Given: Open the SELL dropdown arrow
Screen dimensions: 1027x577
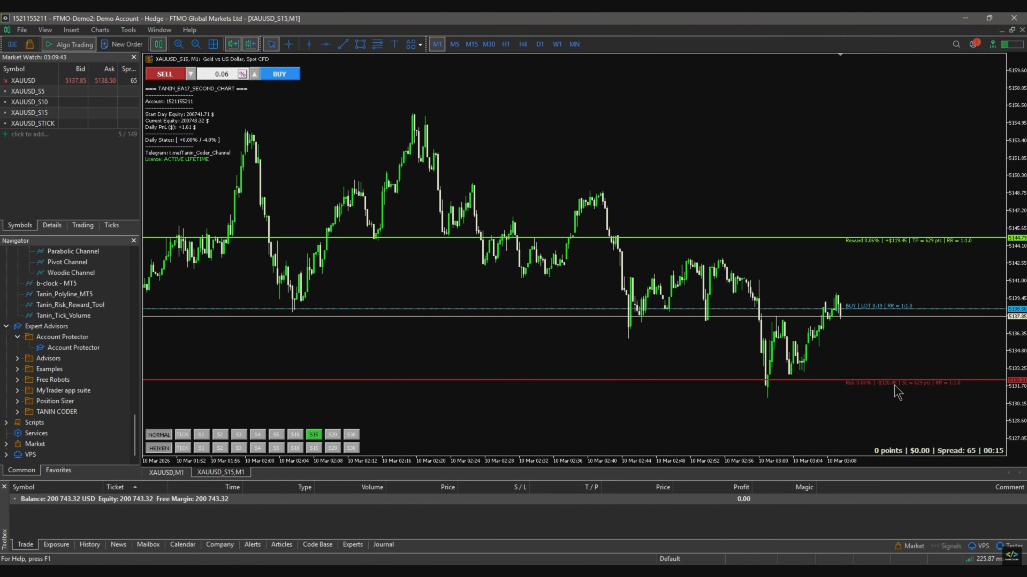Looking at the screenshot, I should point(191,74).
